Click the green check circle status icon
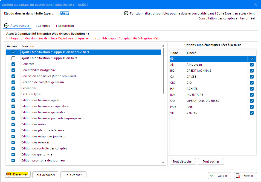 point(126,13)
